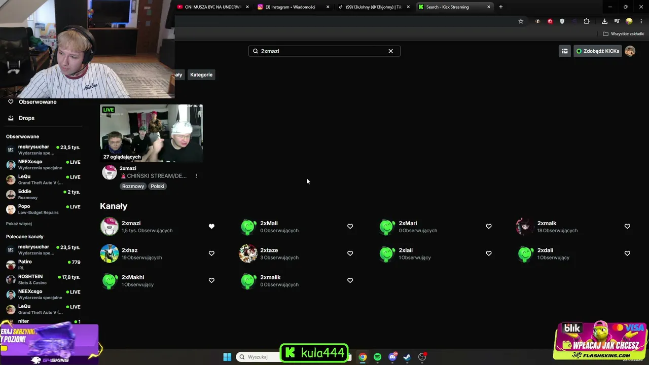The width and height of the screenshot is (649, 365).
Task: Open the Windows Start menu
Action: 227,357
